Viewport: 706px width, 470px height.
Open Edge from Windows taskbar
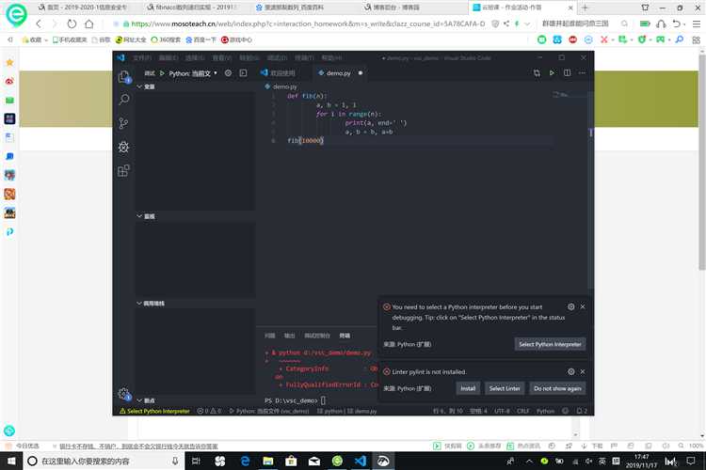[245, 461]
